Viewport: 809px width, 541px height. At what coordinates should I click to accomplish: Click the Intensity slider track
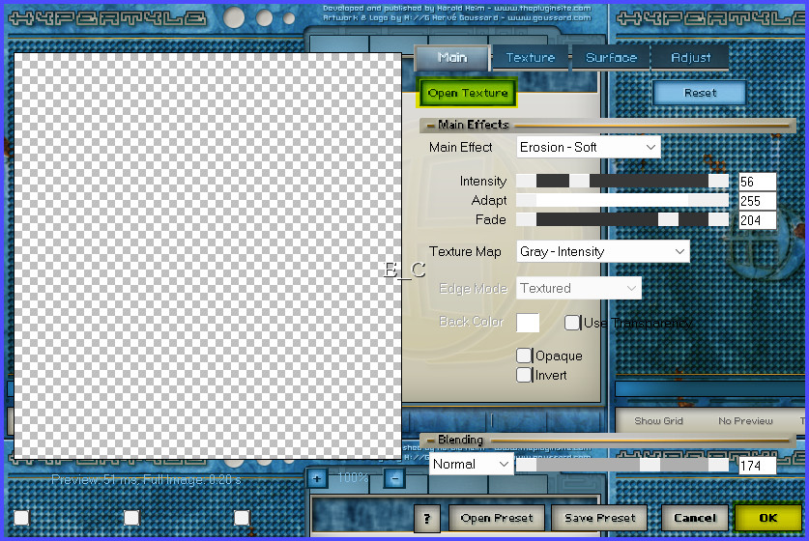(622, 181)
